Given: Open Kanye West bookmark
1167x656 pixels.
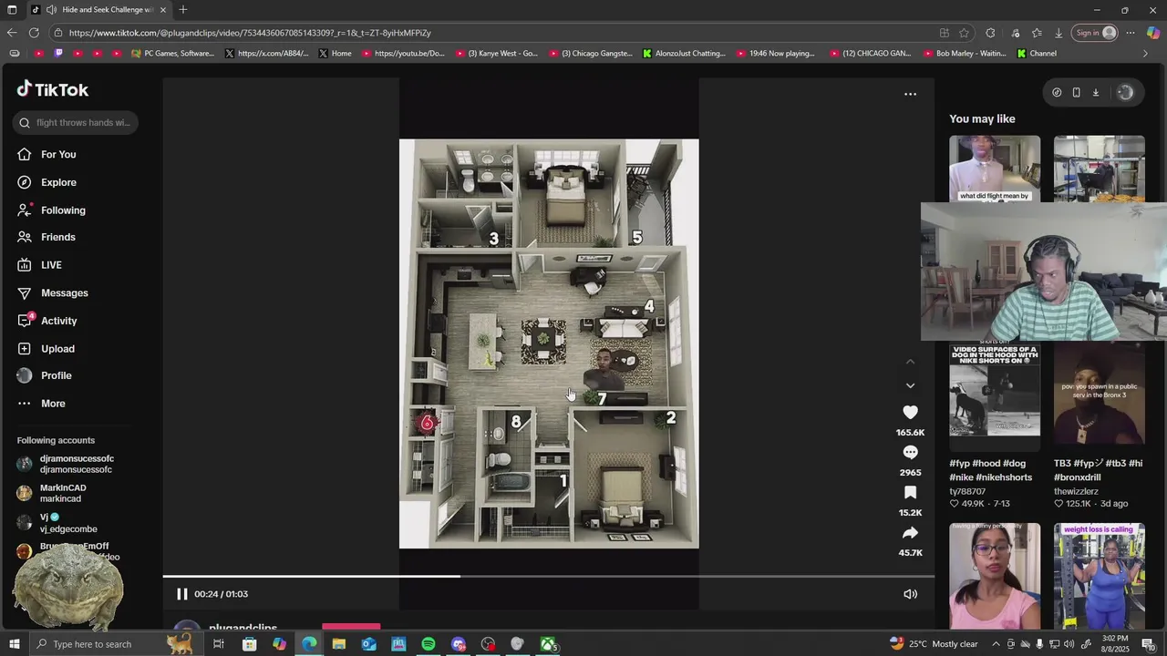Looking at the screenshot, I should (496, 54).
